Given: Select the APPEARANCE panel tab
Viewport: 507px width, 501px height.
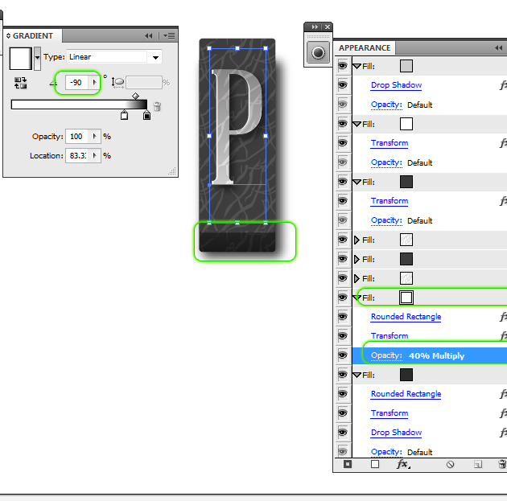Looking at the screenshot, I should pos(365,47).
